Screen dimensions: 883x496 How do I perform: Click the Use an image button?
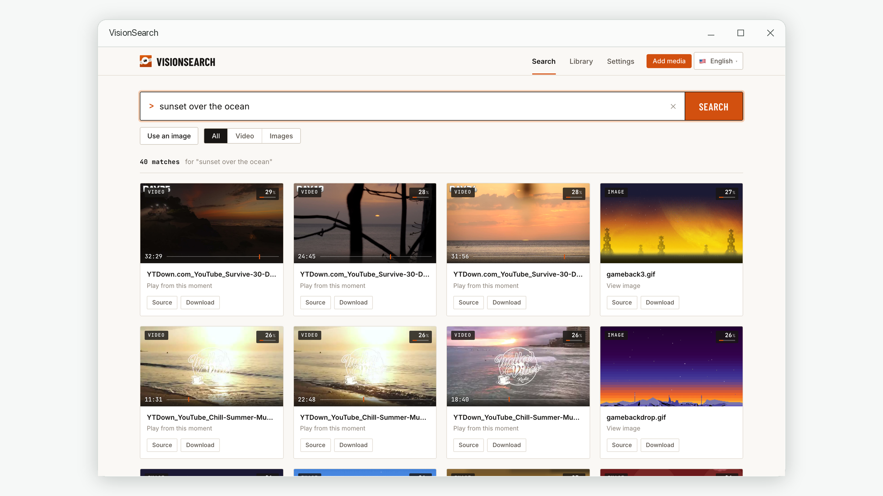(169, 136)
